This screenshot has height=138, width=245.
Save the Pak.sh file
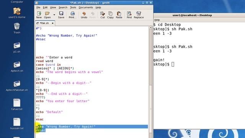[61, 15]
